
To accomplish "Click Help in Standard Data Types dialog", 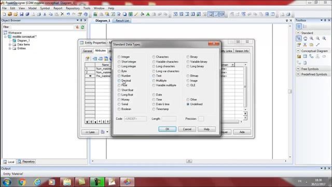I will pos(206,129).
